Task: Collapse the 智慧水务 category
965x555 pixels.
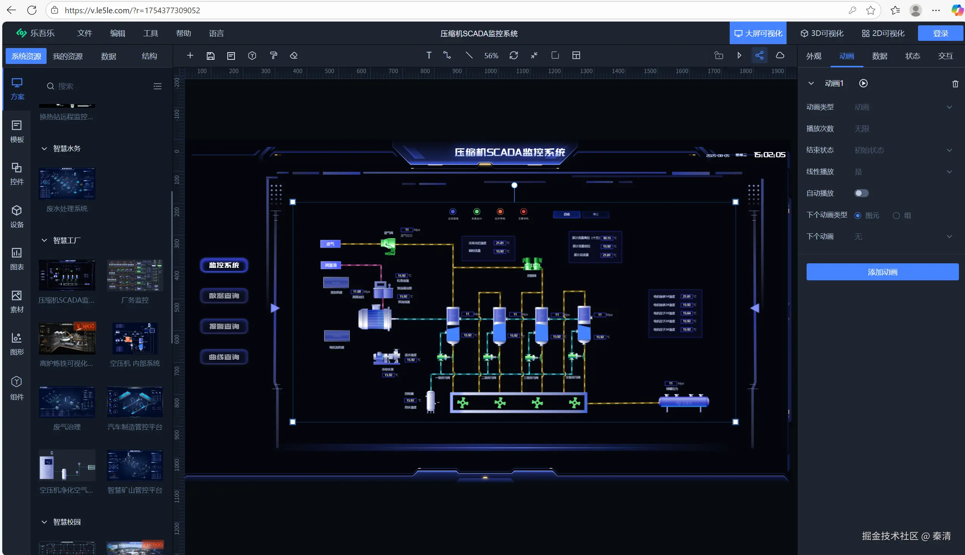Action: coord(44,149)
